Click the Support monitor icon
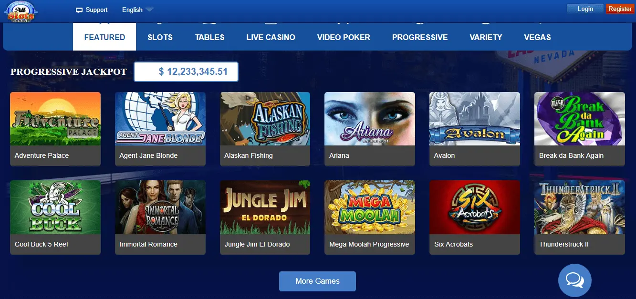636x299 pixels. [79, 10]
